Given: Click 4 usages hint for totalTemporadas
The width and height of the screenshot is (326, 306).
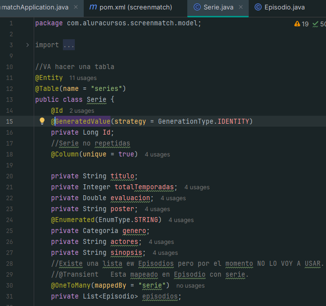Looking at the screenshot, I should [x=197, y=187].
